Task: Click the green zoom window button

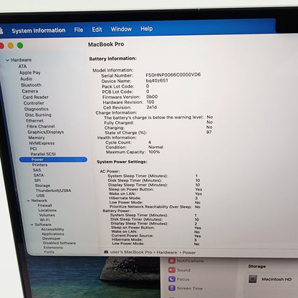Action: (20, 45)
